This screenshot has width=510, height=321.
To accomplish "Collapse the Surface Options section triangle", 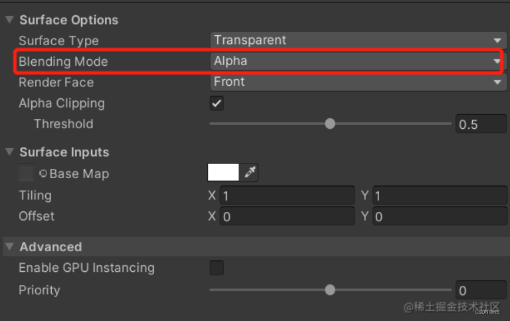I will pyautogui.click(x=9, y=19).
